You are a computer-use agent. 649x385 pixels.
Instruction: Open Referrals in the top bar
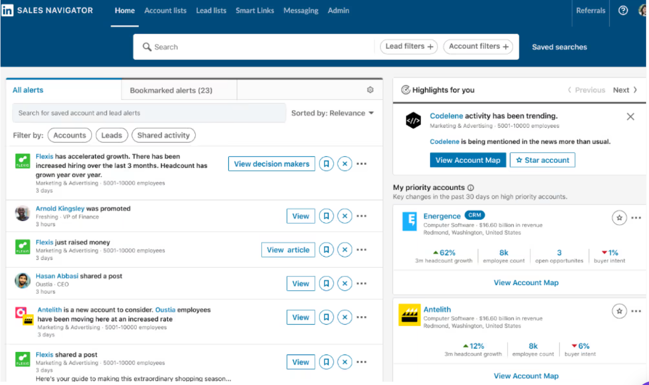591,11
